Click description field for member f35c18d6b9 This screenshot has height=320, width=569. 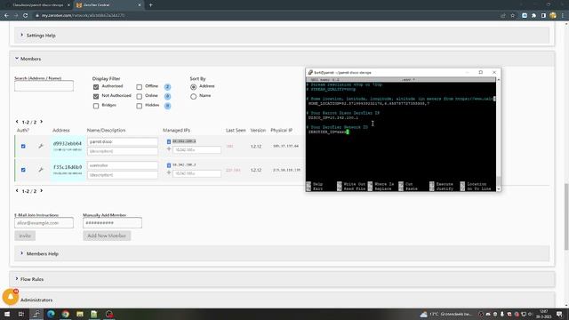(x=123, y=175)
